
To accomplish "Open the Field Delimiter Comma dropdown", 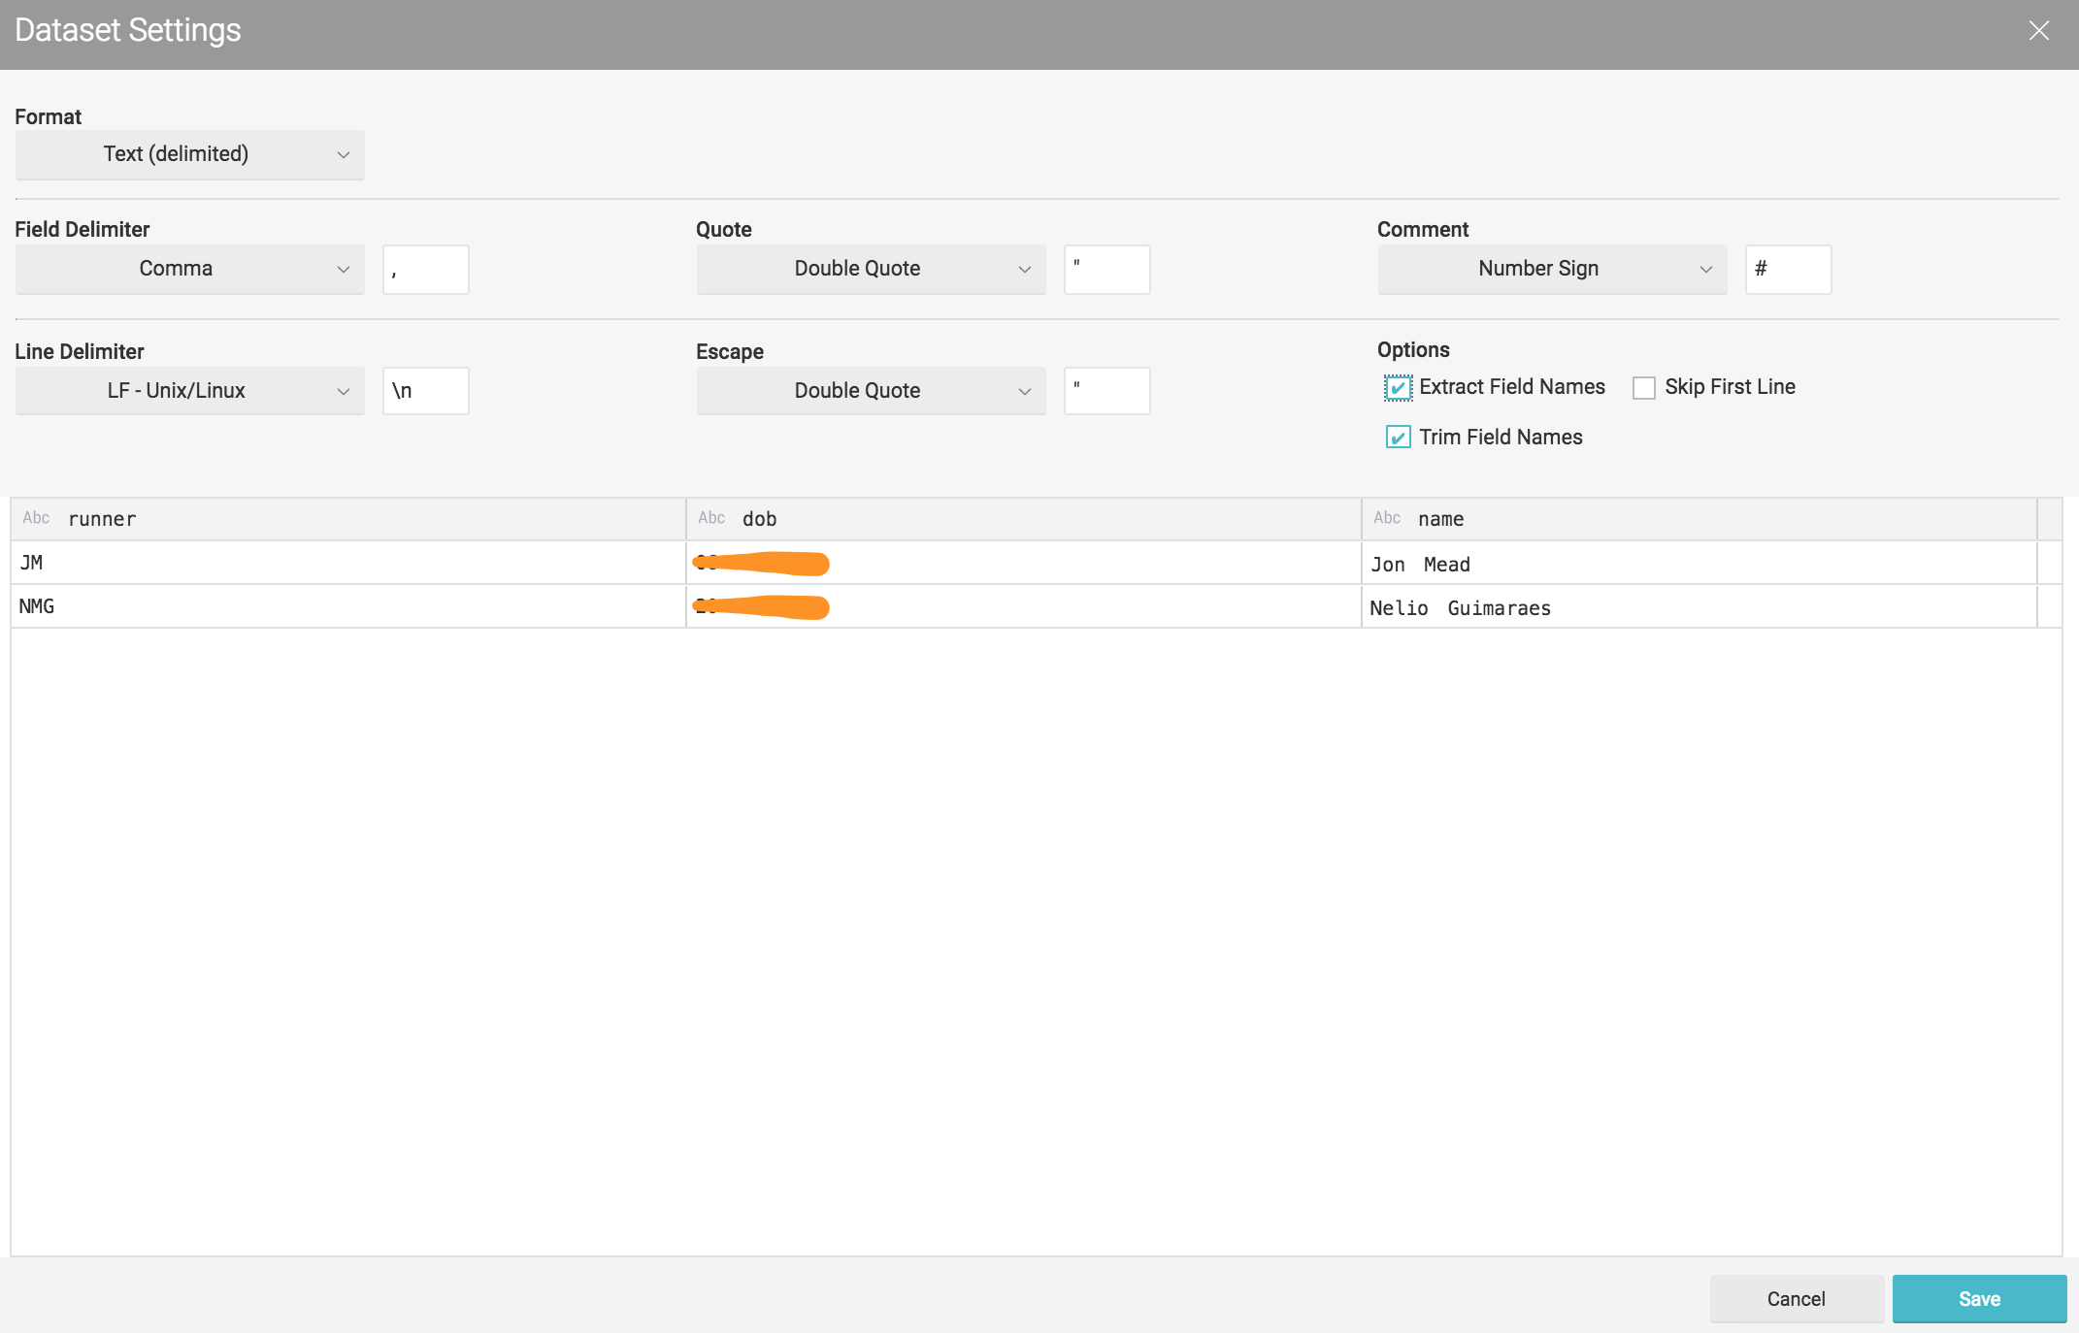I will [189, 269].
